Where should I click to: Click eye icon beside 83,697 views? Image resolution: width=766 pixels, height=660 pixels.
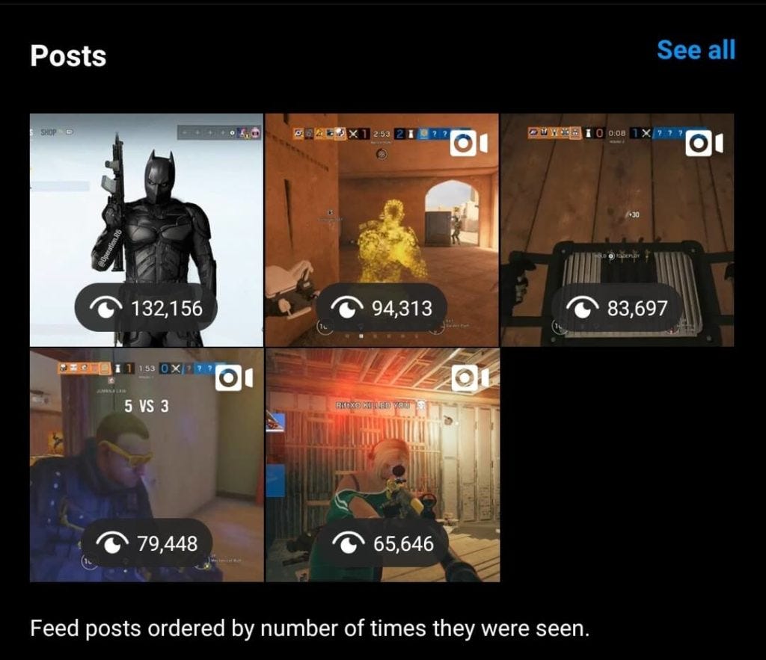pyautogui.click(x=582, y=307)
